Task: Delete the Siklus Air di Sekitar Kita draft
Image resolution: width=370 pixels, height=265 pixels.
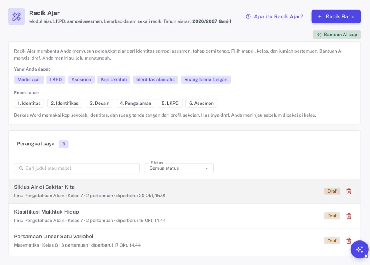Action: [x=349, y=191]
